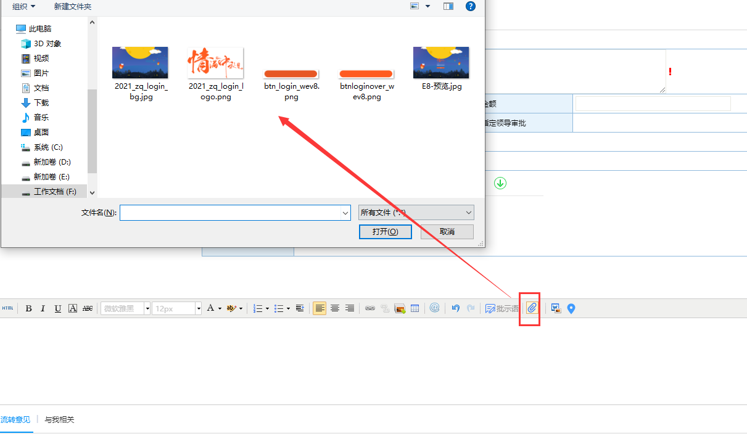Image resolution: width=747 pixels, height=439 pixels.
Task: Click the undo arrow icon
Action: pos(455,308)
